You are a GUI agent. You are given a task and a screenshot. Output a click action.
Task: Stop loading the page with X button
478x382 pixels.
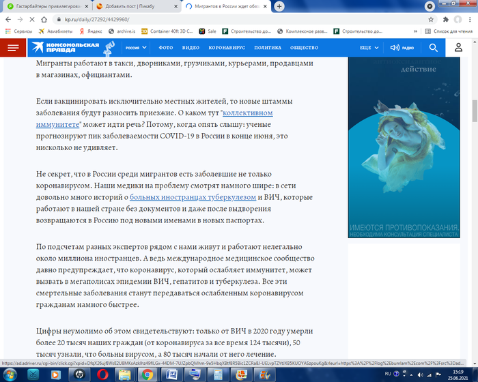click(x=31, y=20)
